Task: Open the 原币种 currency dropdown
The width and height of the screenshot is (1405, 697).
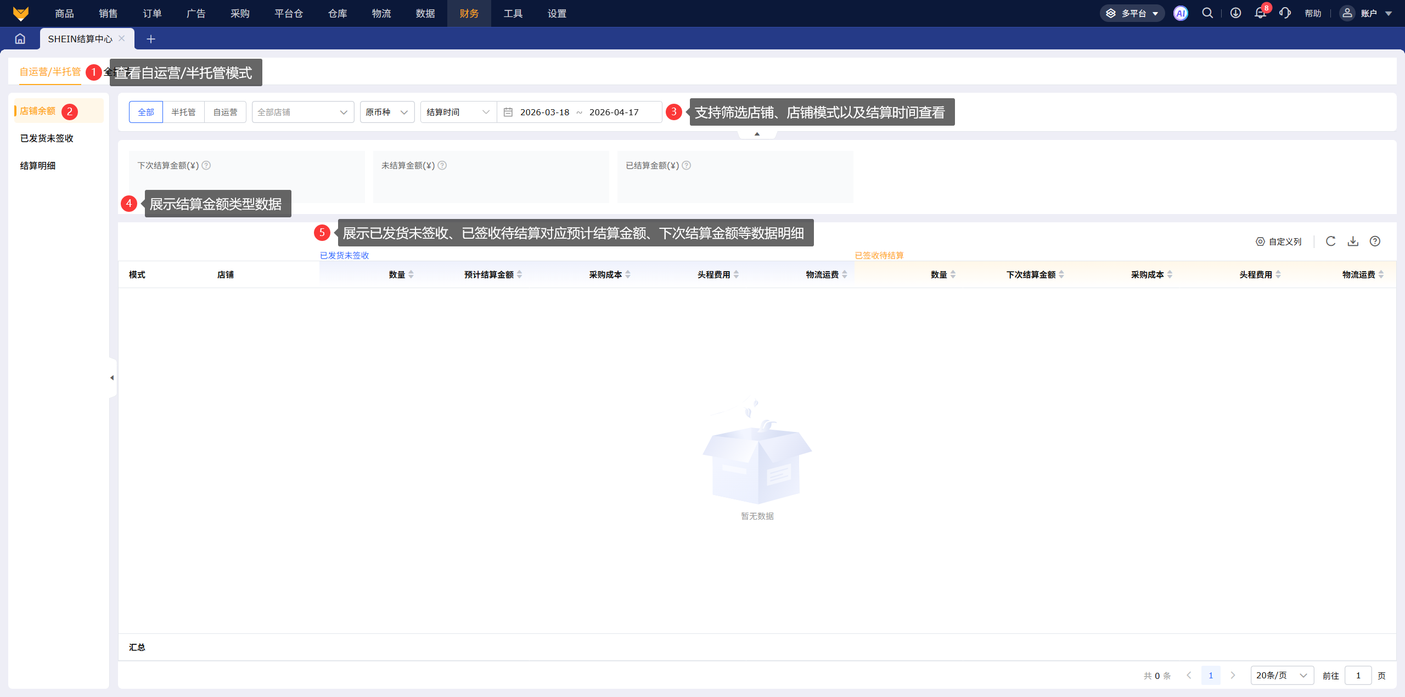Action: 386,112
